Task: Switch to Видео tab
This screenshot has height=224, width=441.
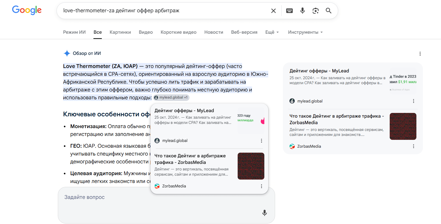Action: (146, 32)
